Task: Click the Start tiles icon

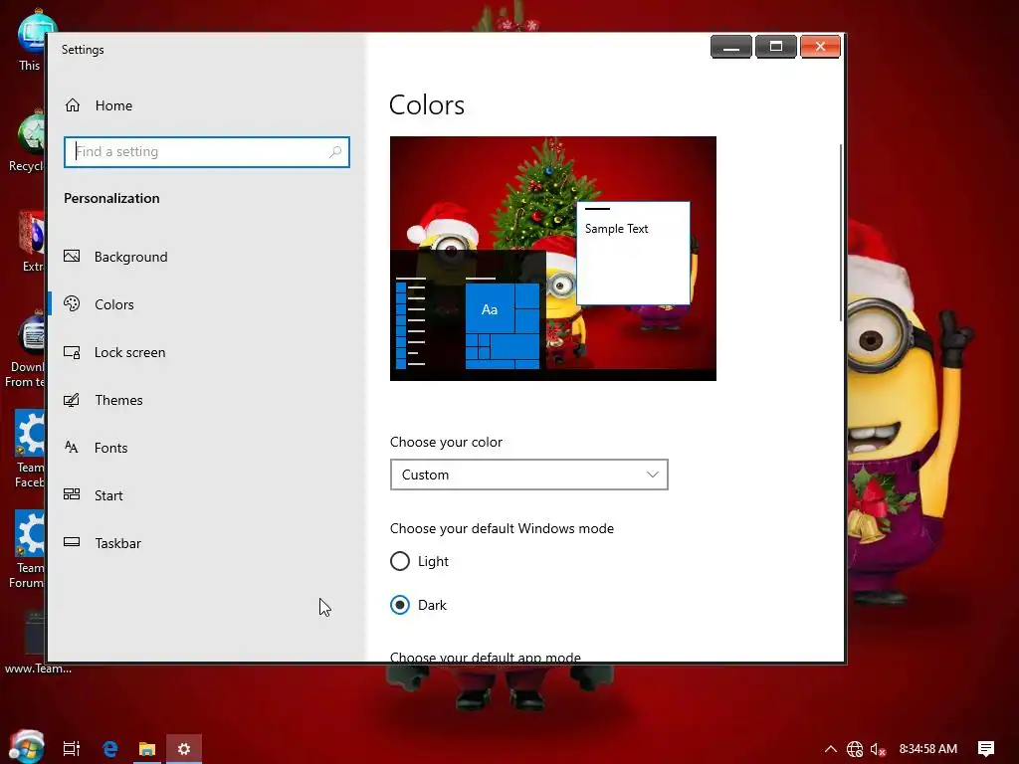Action: click(72, 494)
